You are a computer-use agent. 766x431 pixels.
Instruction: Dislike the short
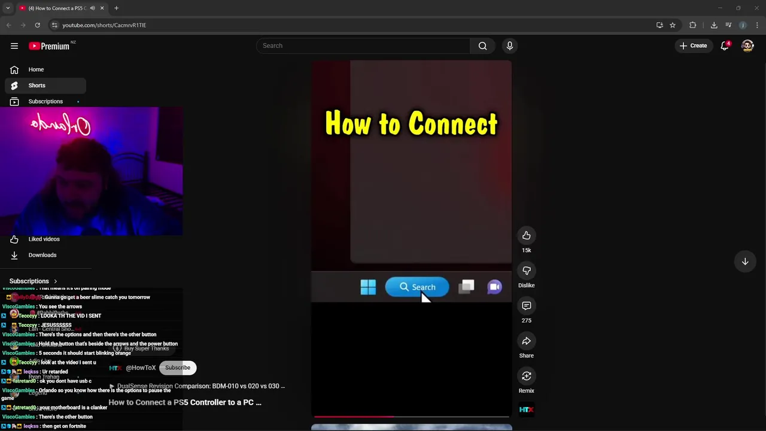coord(527,271)
